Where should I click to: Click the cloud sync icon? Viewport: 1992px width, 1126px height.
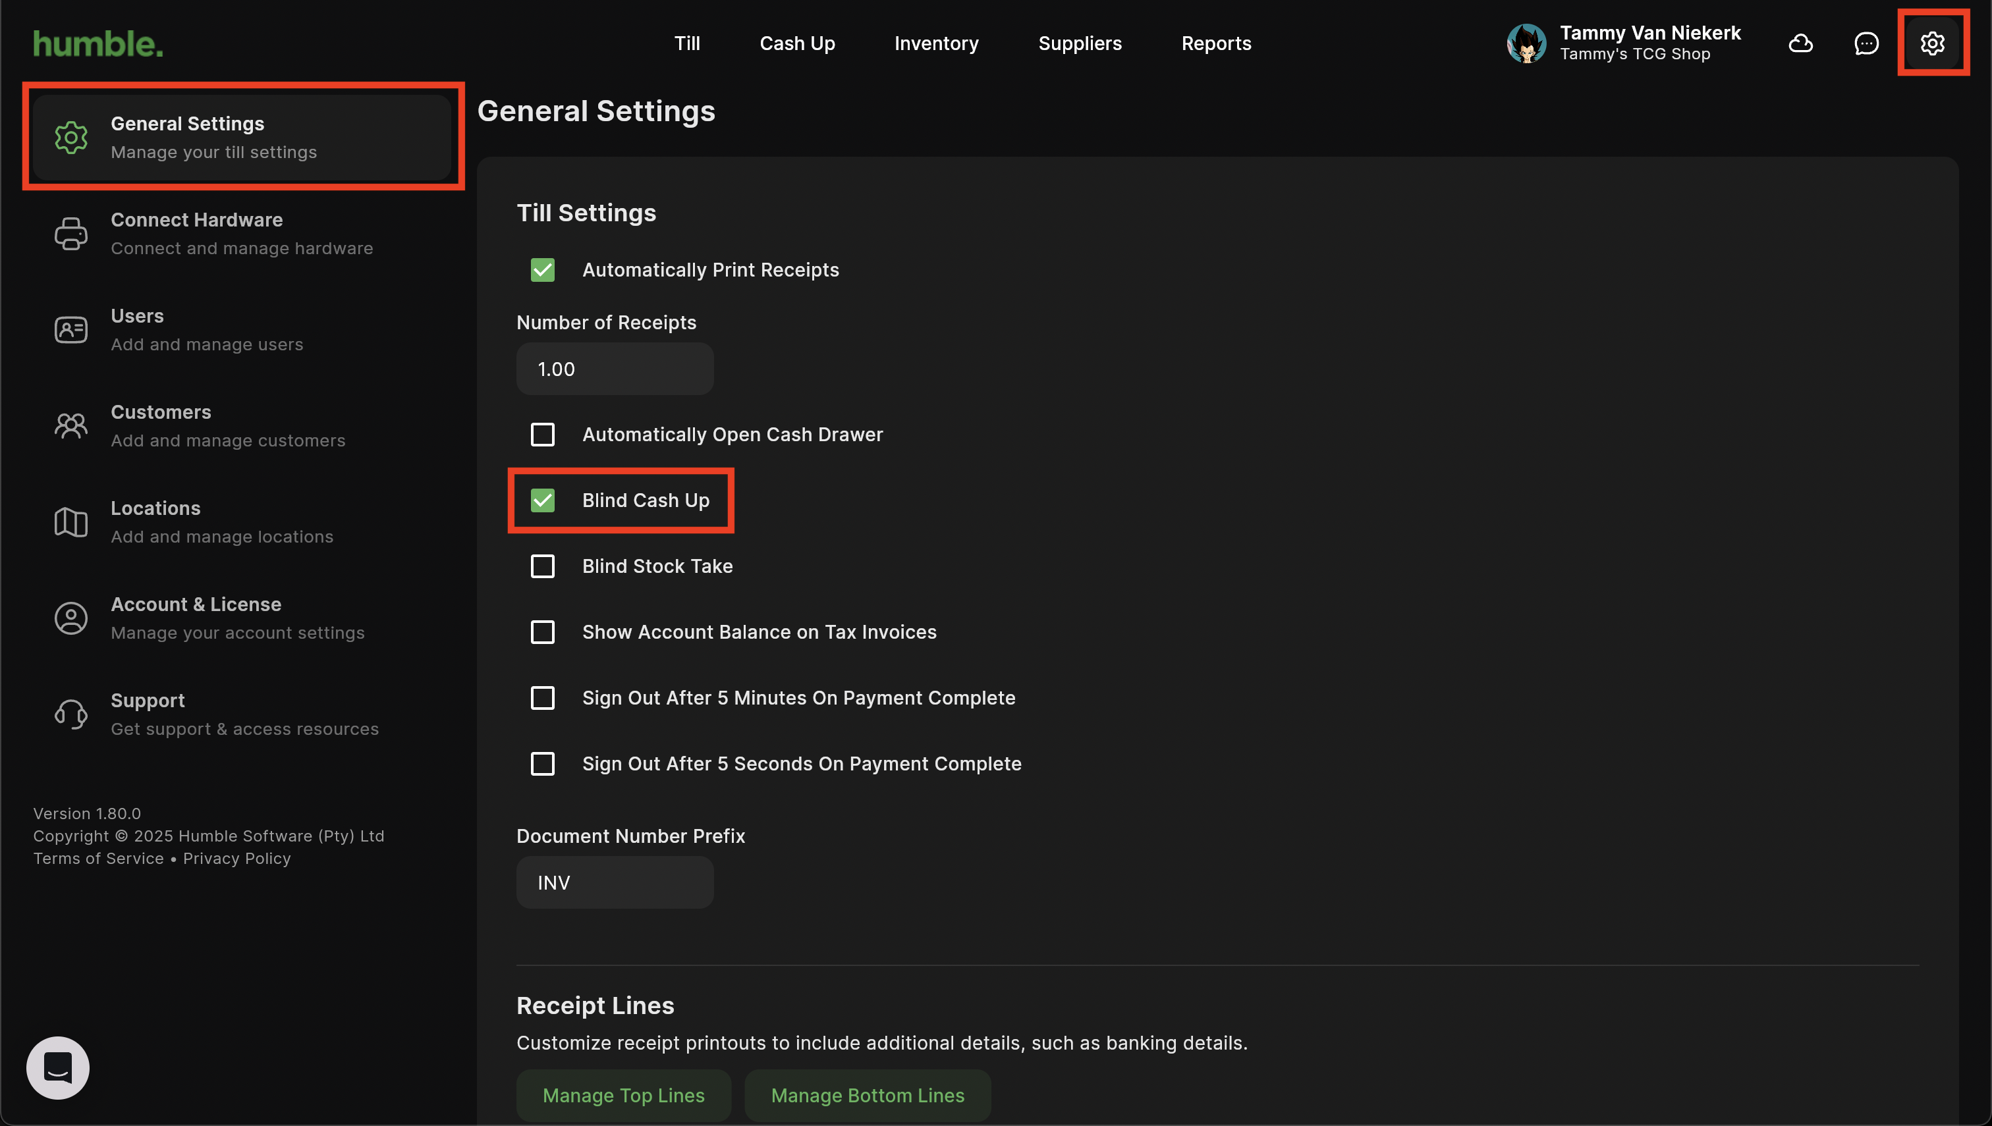pos(1800,43)
